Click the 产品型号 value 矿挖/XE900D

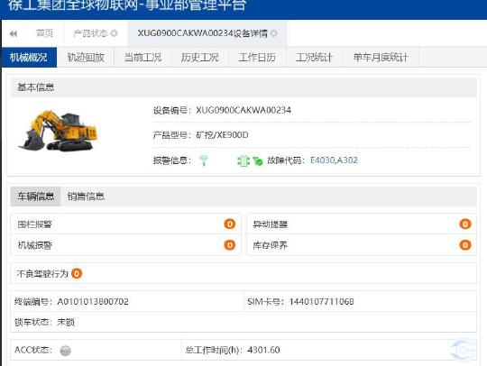click(222, 135)
